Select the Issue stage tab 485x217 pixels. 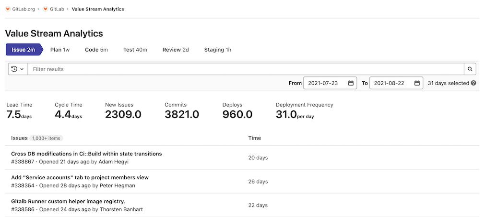[24, 50]
